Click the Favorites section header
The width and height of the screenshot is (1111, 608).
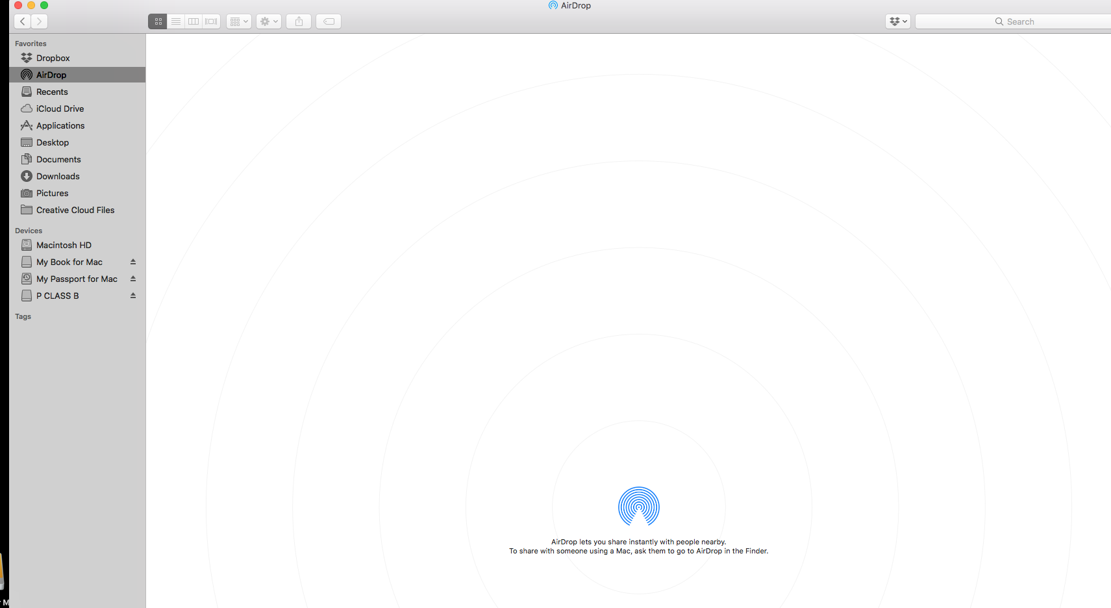click(x=31, y=44)
